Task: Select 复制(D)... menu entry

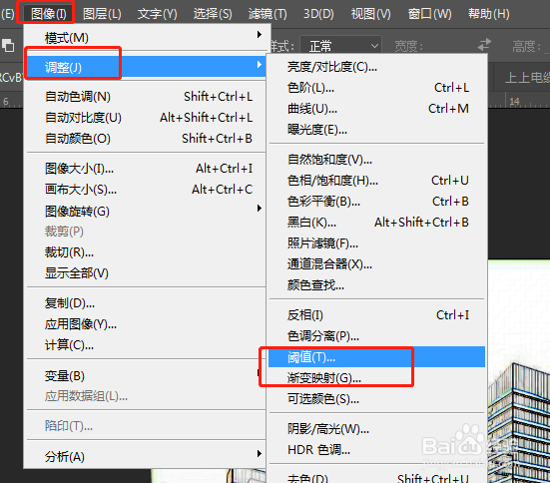Action: (x=146, y=303)
